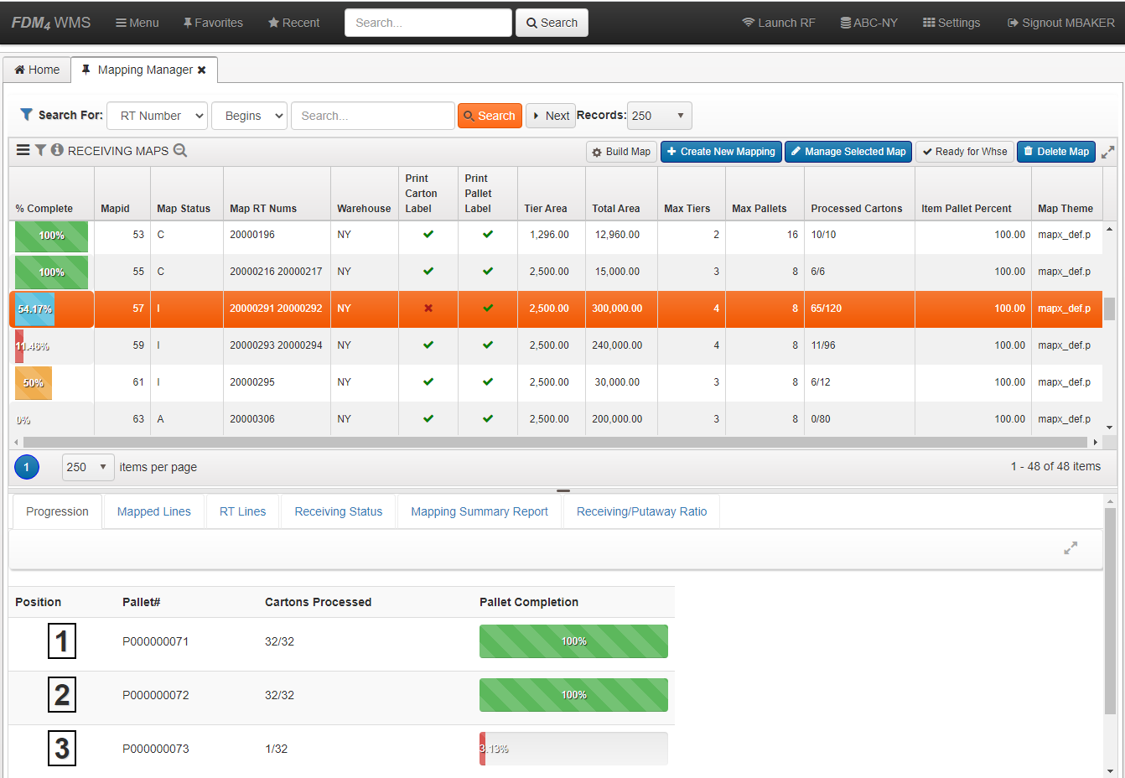The image size is (1125, 778).
Task: Select the 100% progress bar of map 53
Action: 51,236
